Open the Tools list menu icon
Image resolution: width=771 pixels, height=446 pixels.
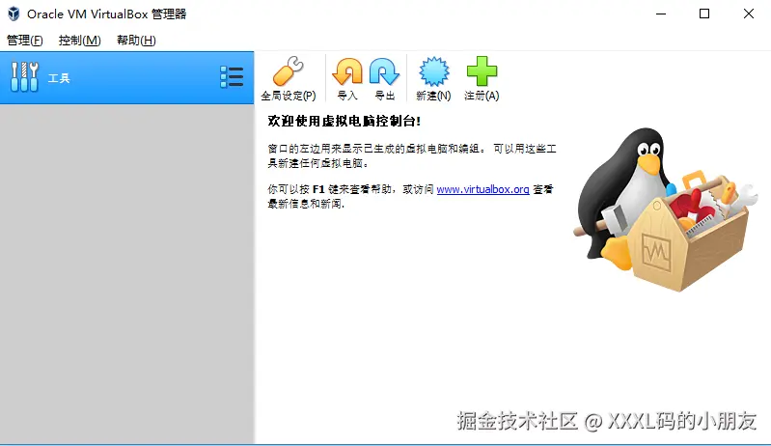click(232, 77)
